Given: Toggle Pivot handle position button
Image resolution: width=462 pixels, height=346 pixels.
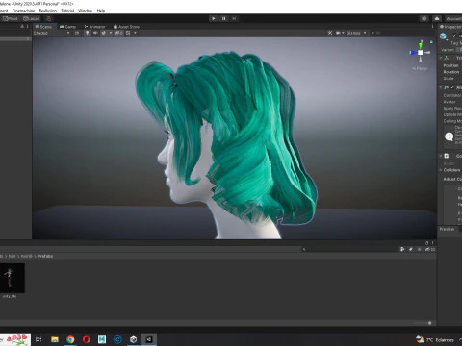Looking at the screenshot, I should coord(10,18).
